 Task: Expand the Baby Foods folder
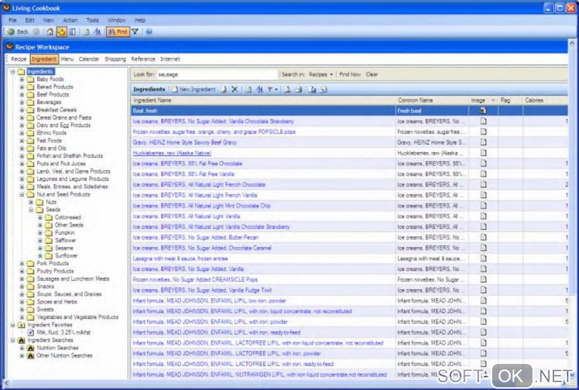tap(22, 79)
